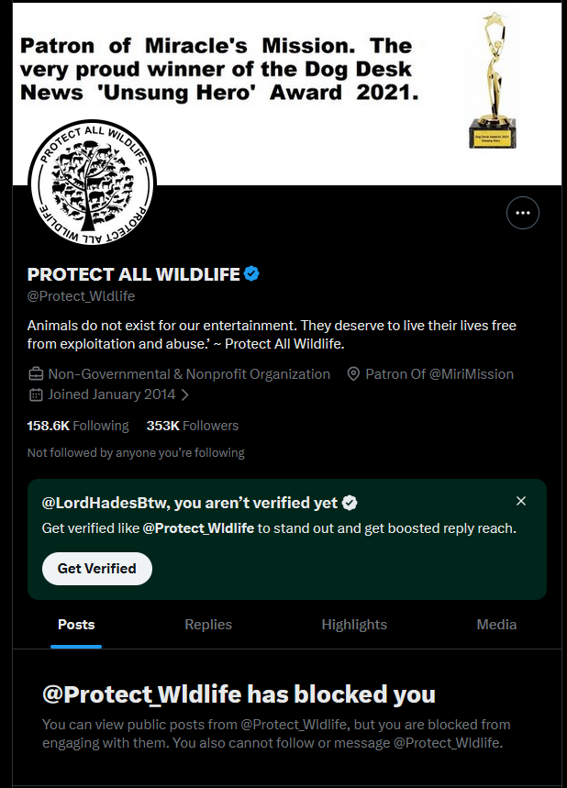Screen dimensions: 567x788
Task: Click the verified checkmark icon in promo heading
Action: [x=350, y=503]
